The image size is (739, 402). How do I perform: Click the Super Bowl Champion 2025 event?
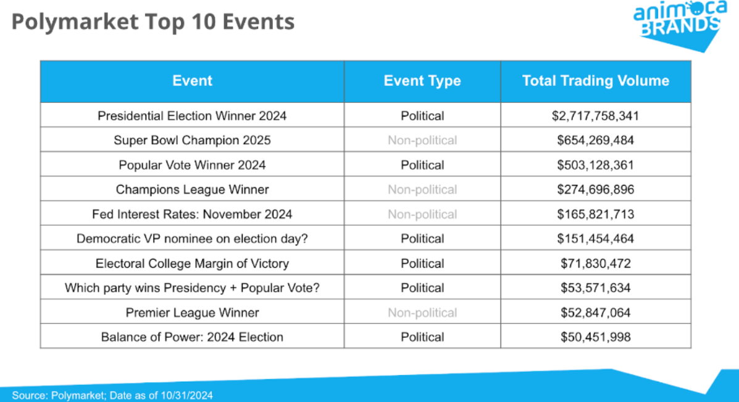[192, 140]
